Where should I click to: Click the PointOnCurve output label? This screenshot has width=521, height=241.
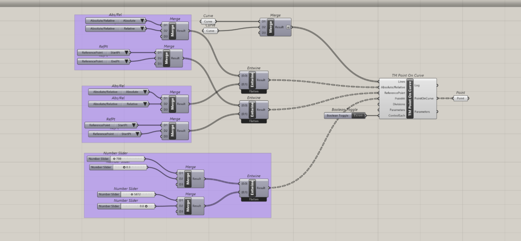pyautogui.click(x=424, y=98)
